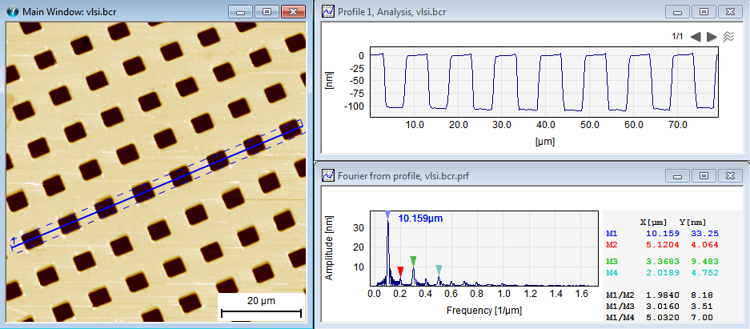Click the 20 µm scale bar
750x329 pixels.
click(x=261, y=314)
